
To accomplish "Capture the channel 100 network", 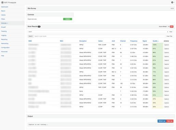I will pyautogui.click(x=166, y=83).
